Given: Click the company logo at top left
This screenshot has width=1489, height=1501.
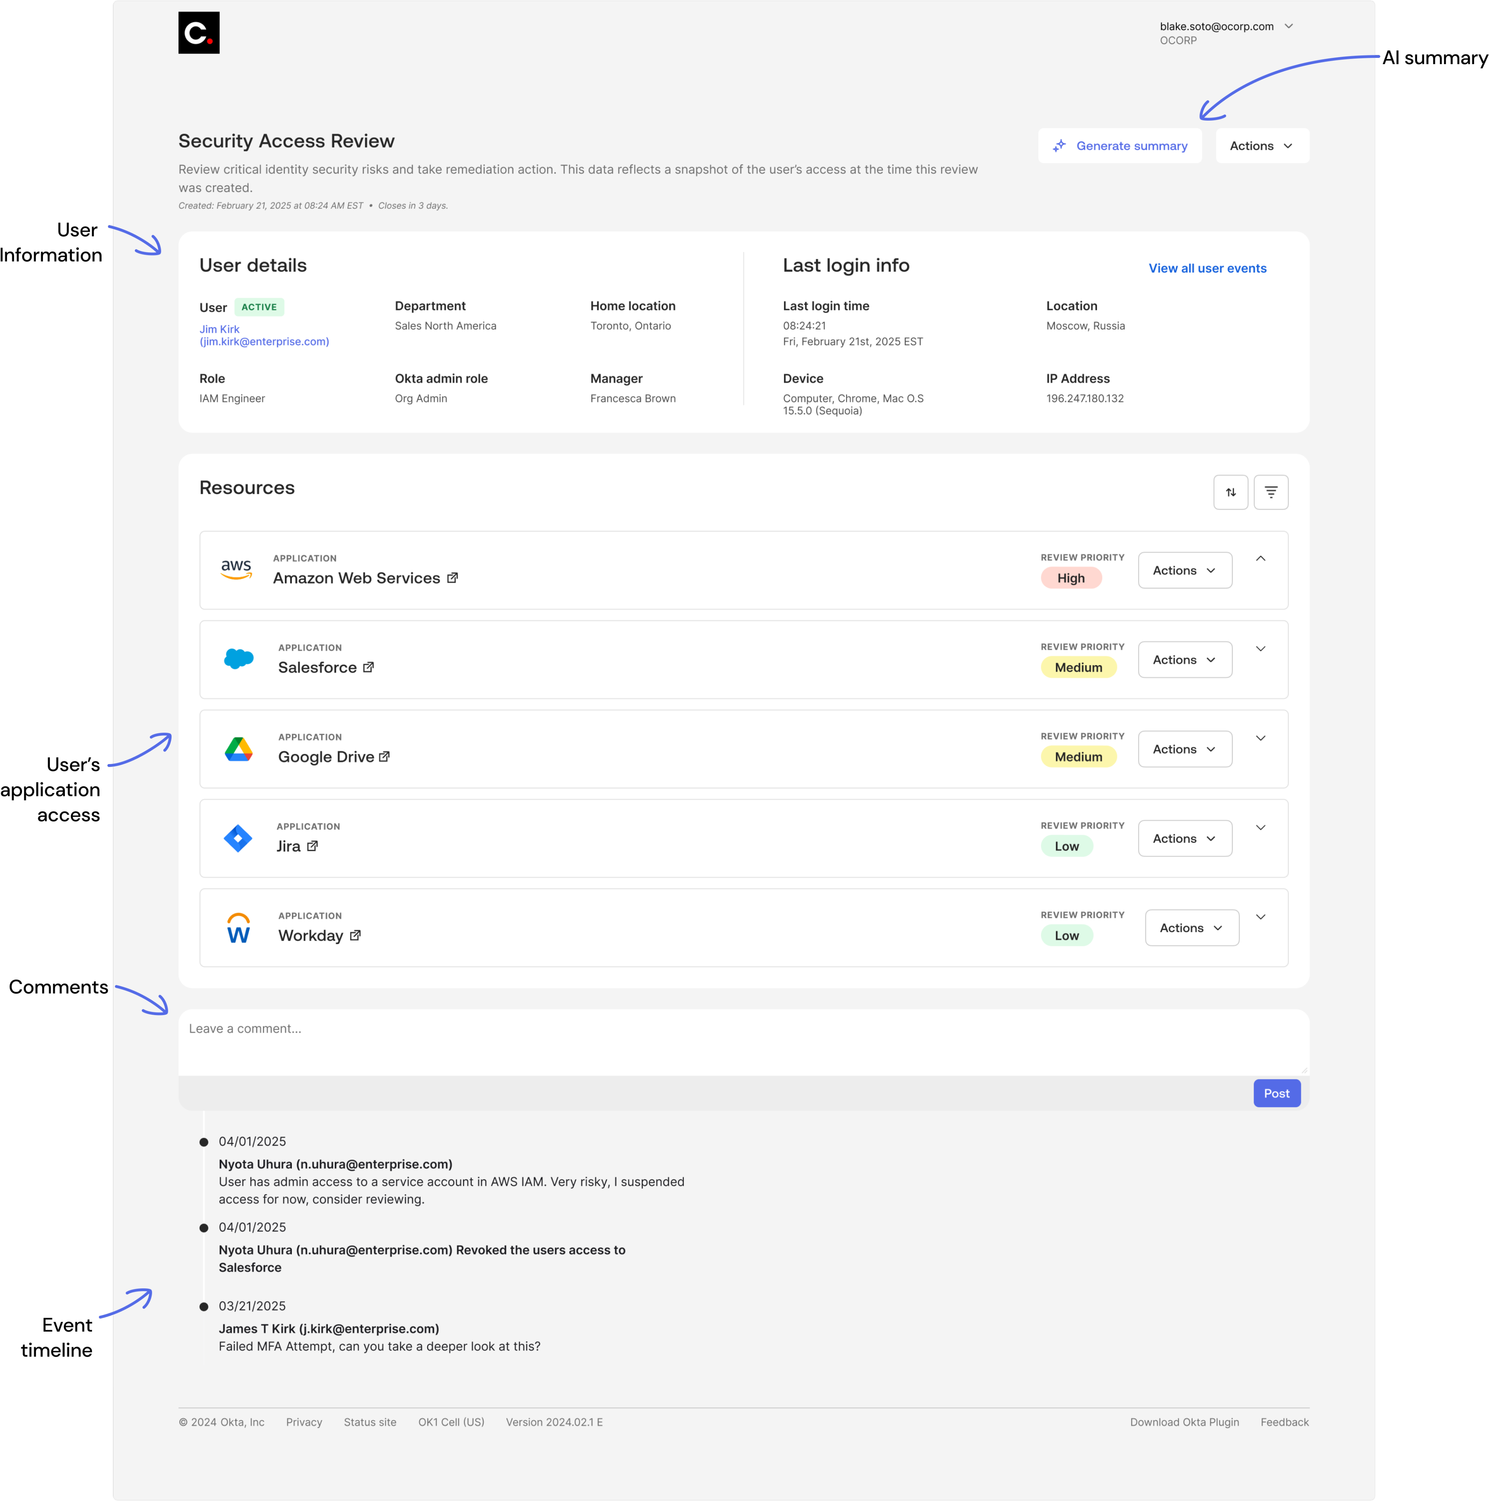Looking at the screenshot, I should point(198,33).
